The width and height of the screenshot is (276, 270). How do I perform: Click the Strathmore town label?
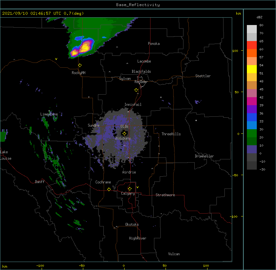tap(165, 195)
